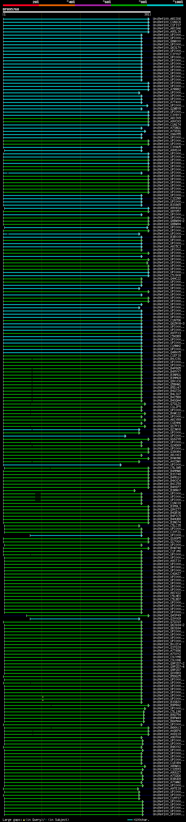
Task: Select the UniRef100_A8J063 label
Action: coord(167,455)
